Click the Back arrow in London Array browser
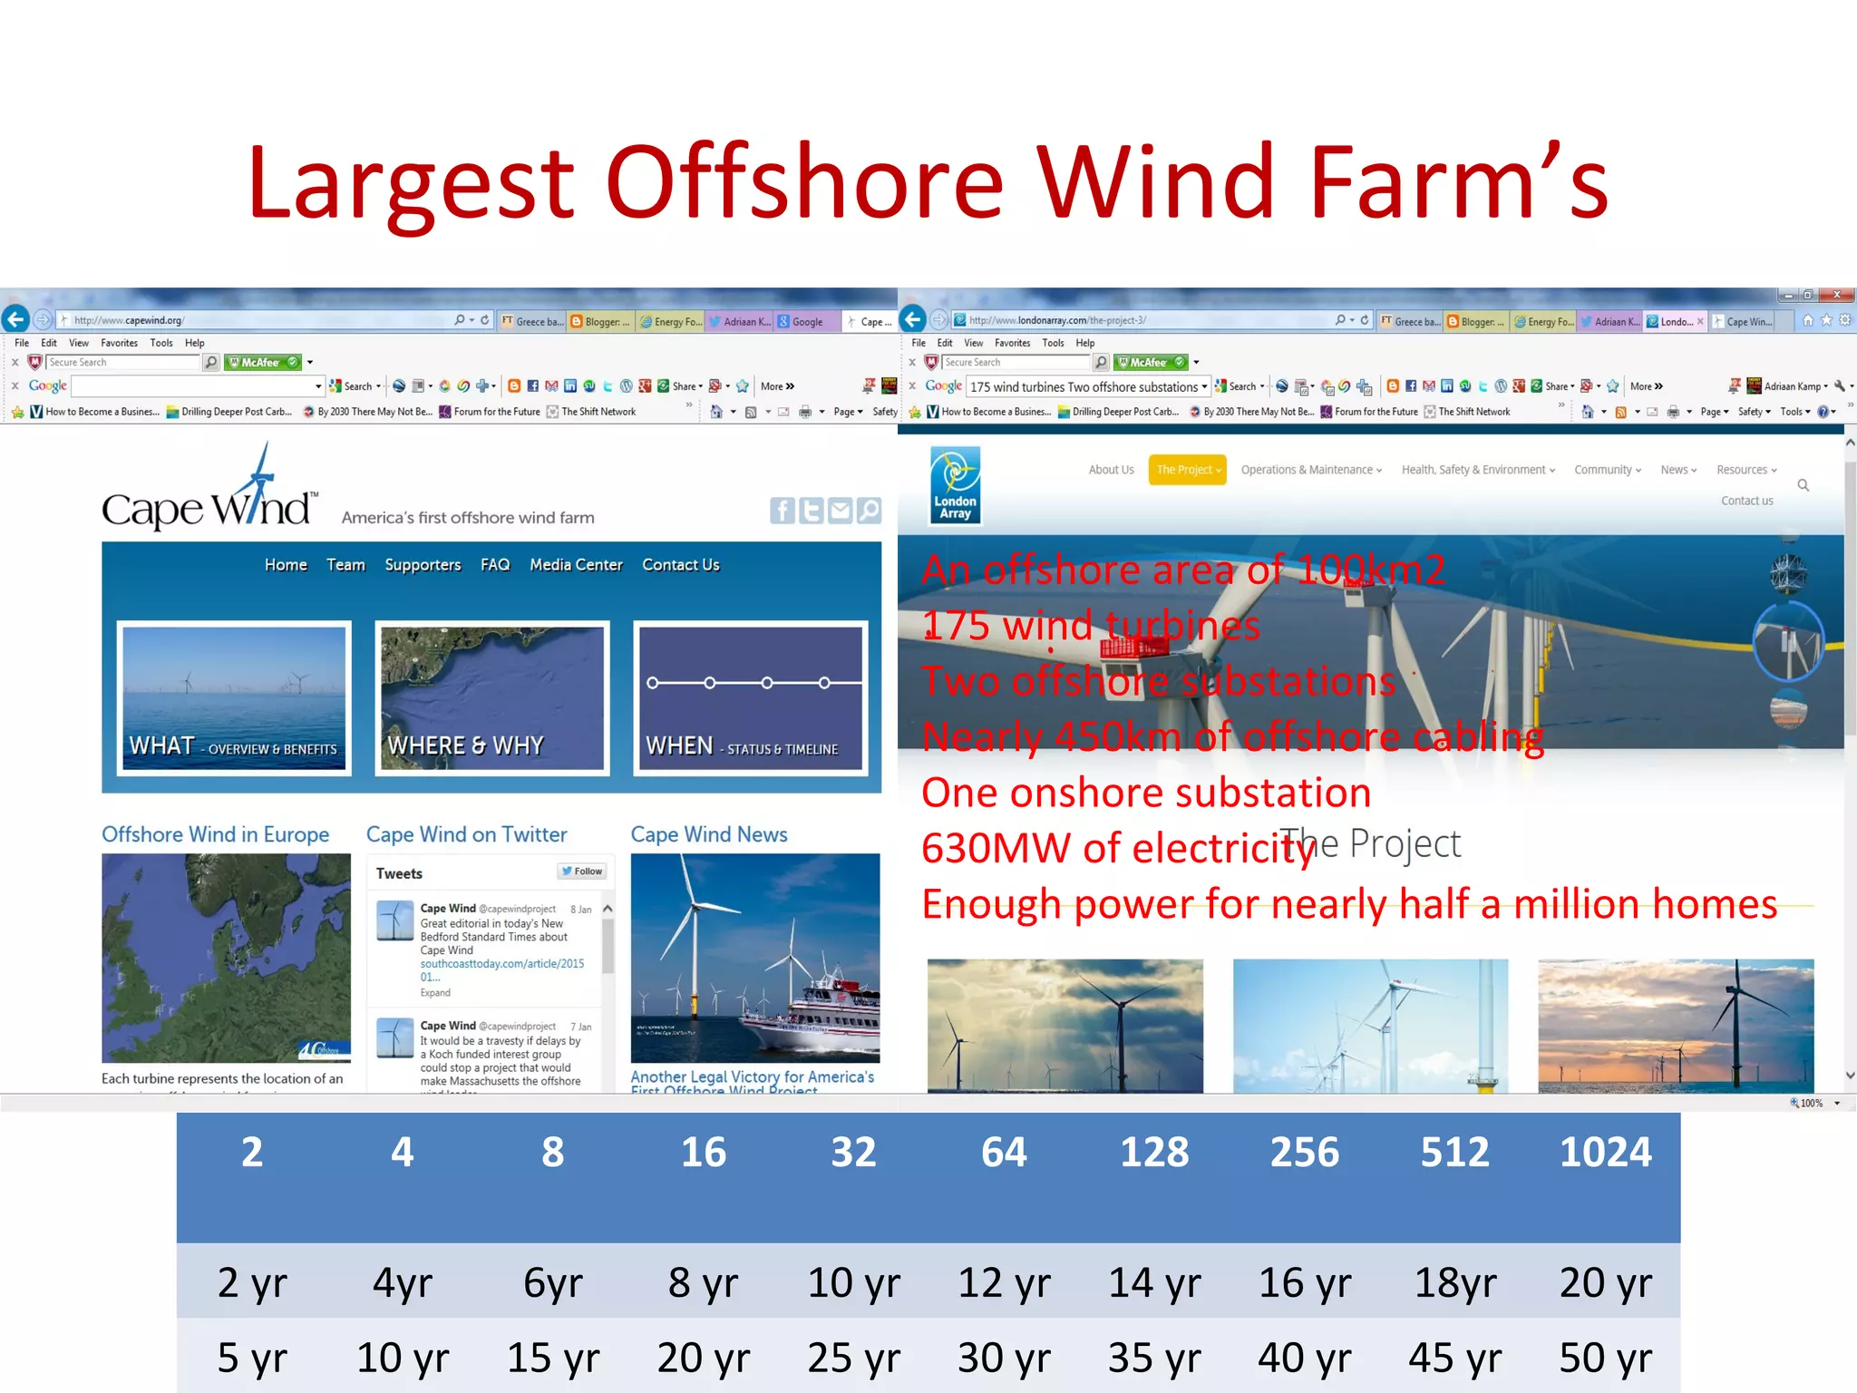Image resolution: width=1857 pixels, height=1393 pixels. pyautogui.click(x=912, y=319)
